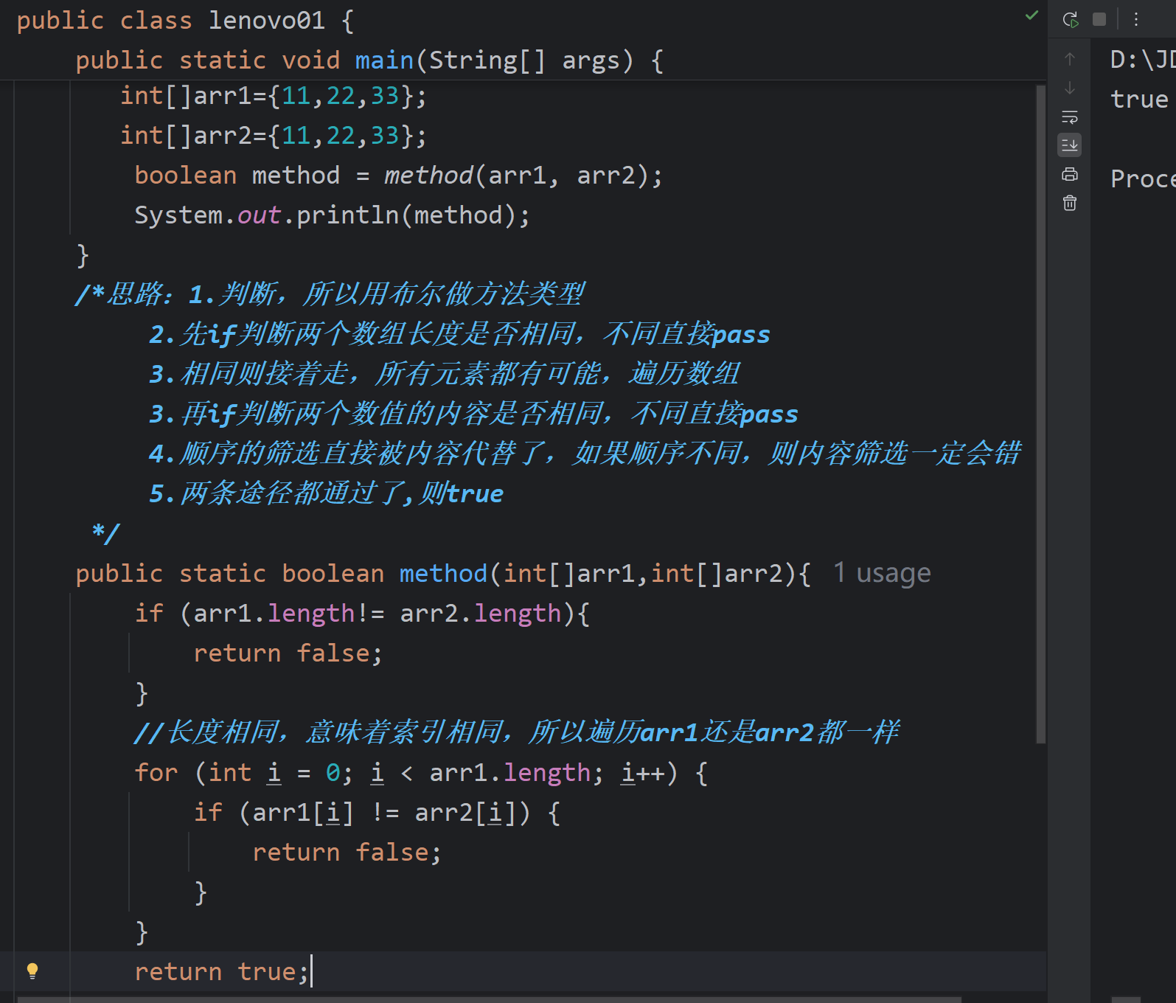1176x1003 pixels.
Task: Click the 'if (arr1.length!= arr2.length){' line
Action: [x=362, y=613]
